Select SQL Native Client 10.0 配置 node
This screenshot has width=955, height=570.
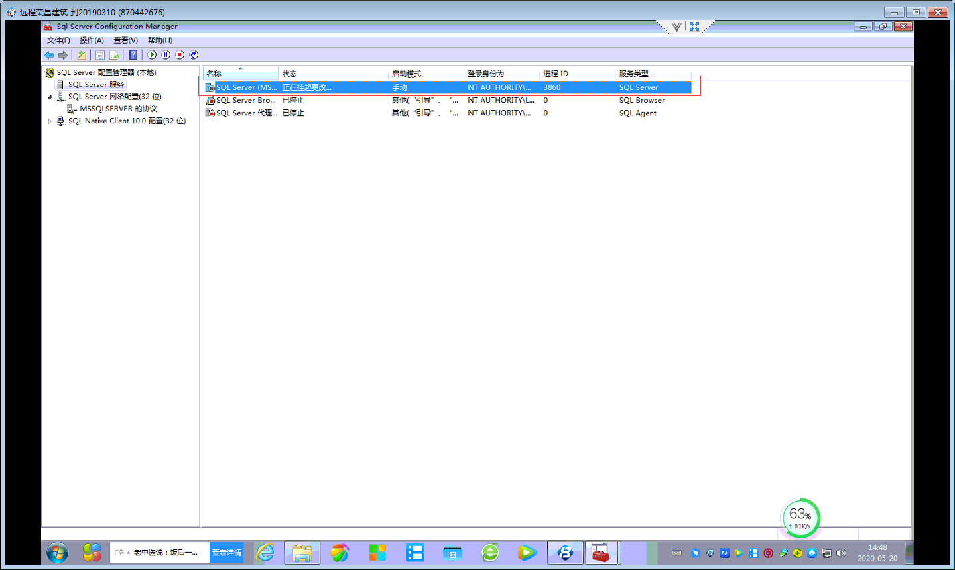pyautogui.click(x=127, y=121)
